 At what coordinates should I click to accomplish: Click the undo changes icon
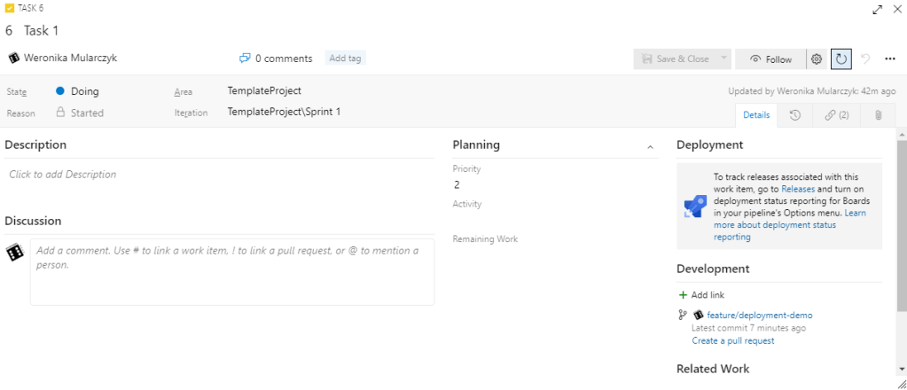point(865,59)
